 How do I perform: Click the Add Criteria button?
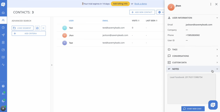tap(29, 33)
